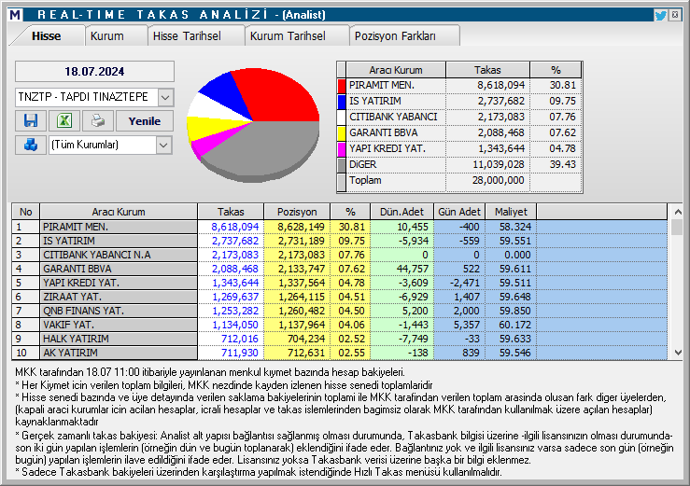Click the Pozisyon value 2,731,189
This screenshot has height=486, width=690.
302,241
